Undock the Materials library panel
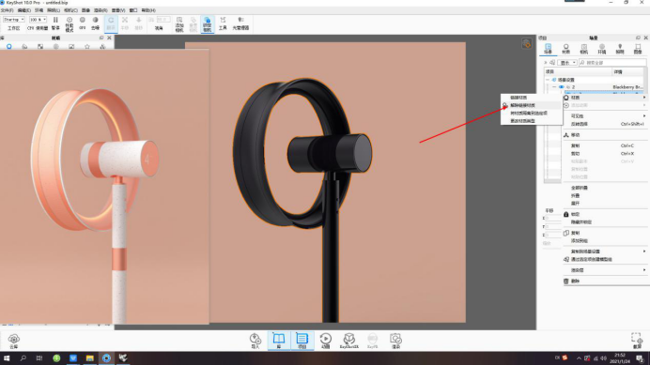The image size is (650, 365). coord(101,38)
